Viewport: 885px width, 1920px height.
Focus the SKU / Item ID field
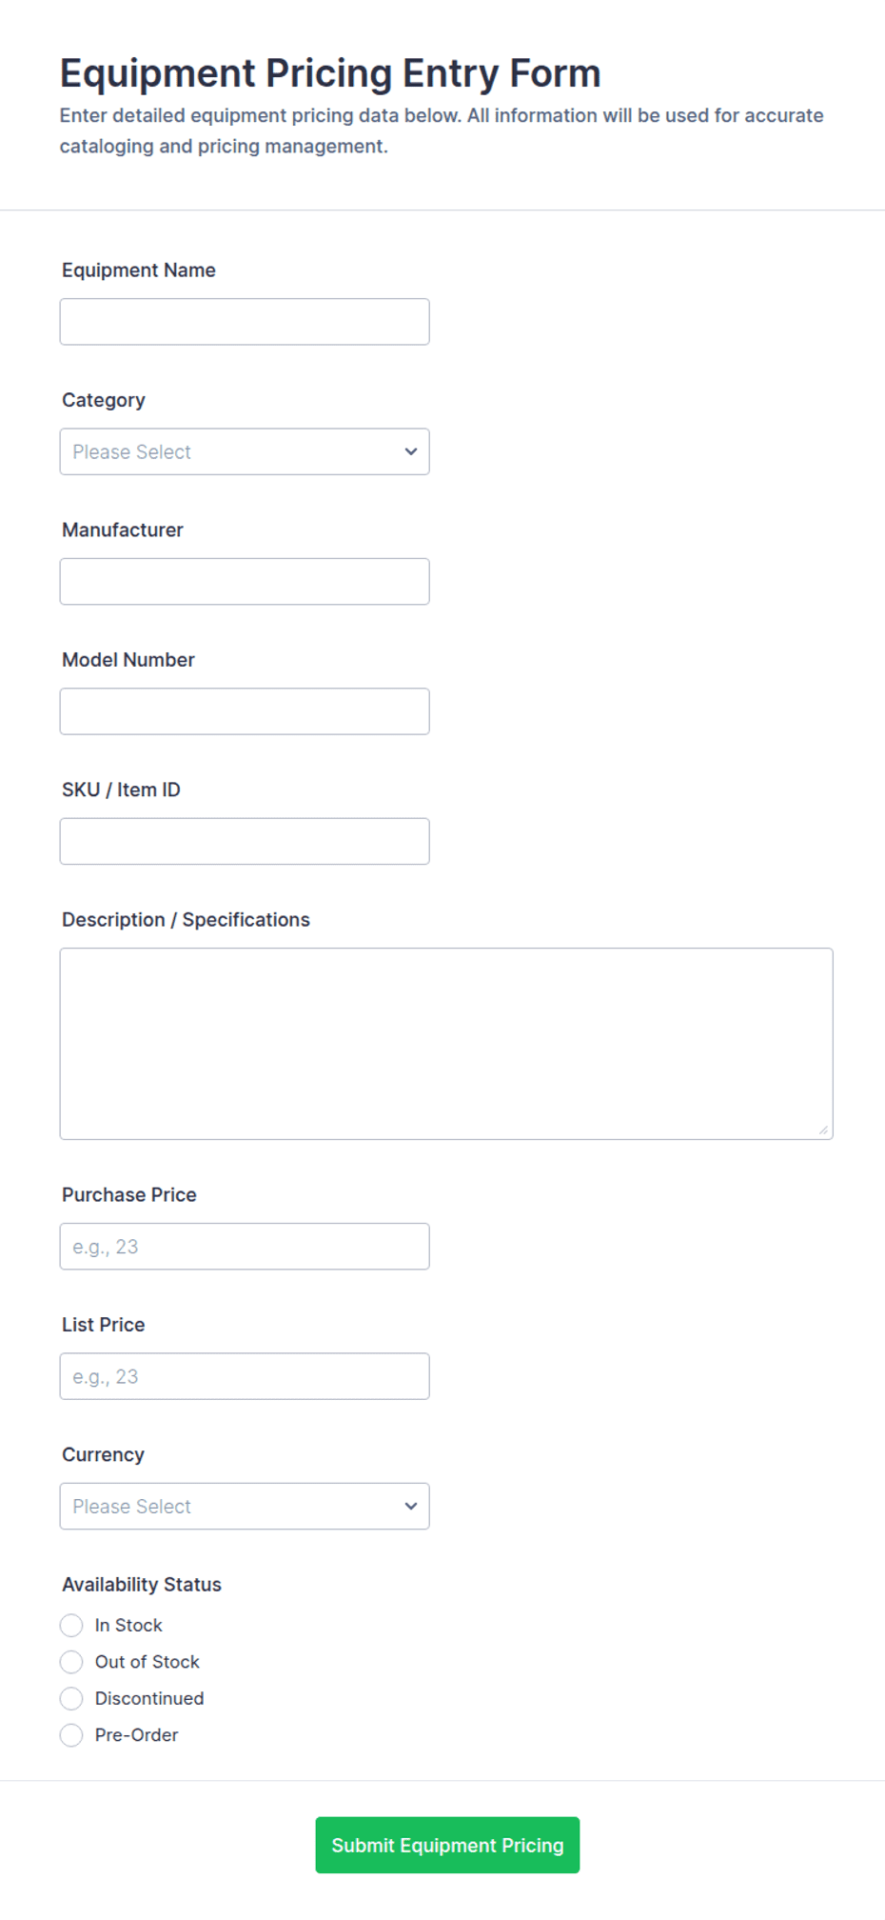coord(245,841)
